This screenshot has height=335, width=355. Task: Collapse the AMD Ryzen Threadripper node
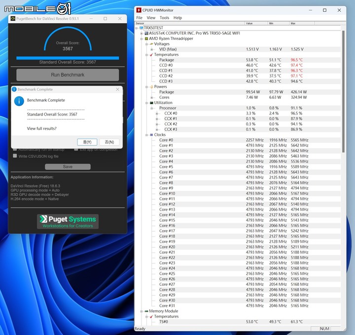coord(142,39)
